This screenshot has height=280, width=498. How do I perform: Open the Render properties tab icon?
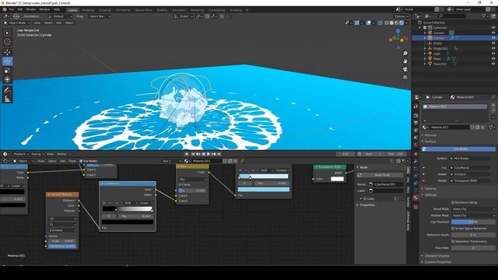pos(416,116)
